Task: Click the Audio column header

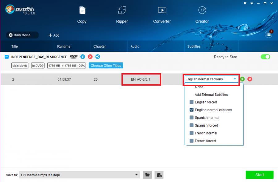Action: [x=135, y=46]
